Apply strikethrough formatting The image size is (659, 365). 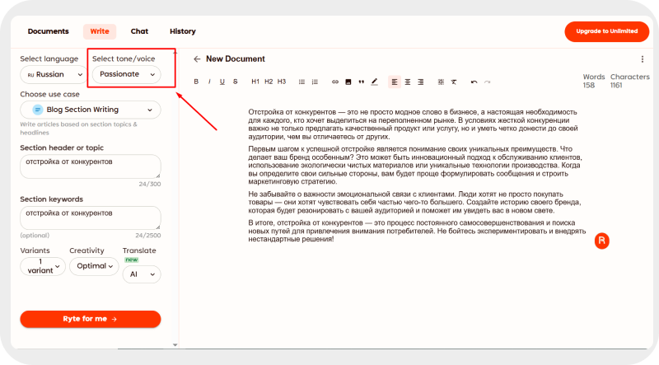(236, 82)
